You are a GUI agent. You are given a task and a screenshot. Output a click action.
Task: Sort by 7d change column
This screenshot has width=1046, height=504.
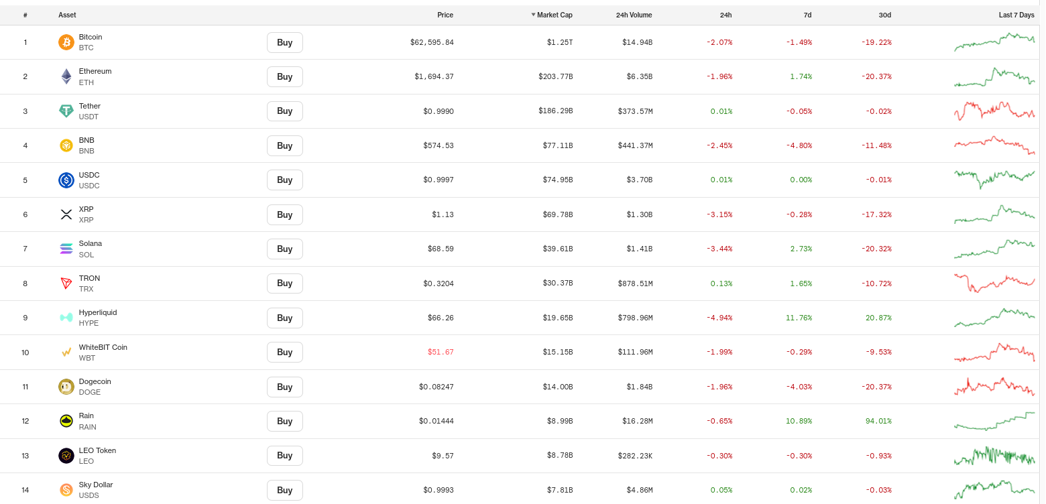click(x=807, y=15)
